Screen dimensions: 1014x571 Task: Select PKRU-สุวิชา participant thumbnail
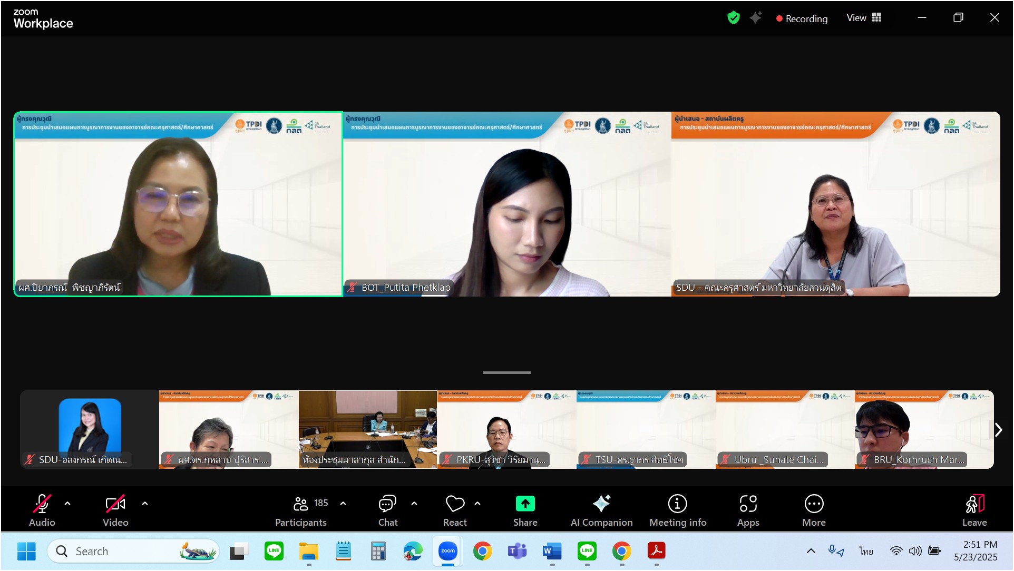(x=507, y=429)
